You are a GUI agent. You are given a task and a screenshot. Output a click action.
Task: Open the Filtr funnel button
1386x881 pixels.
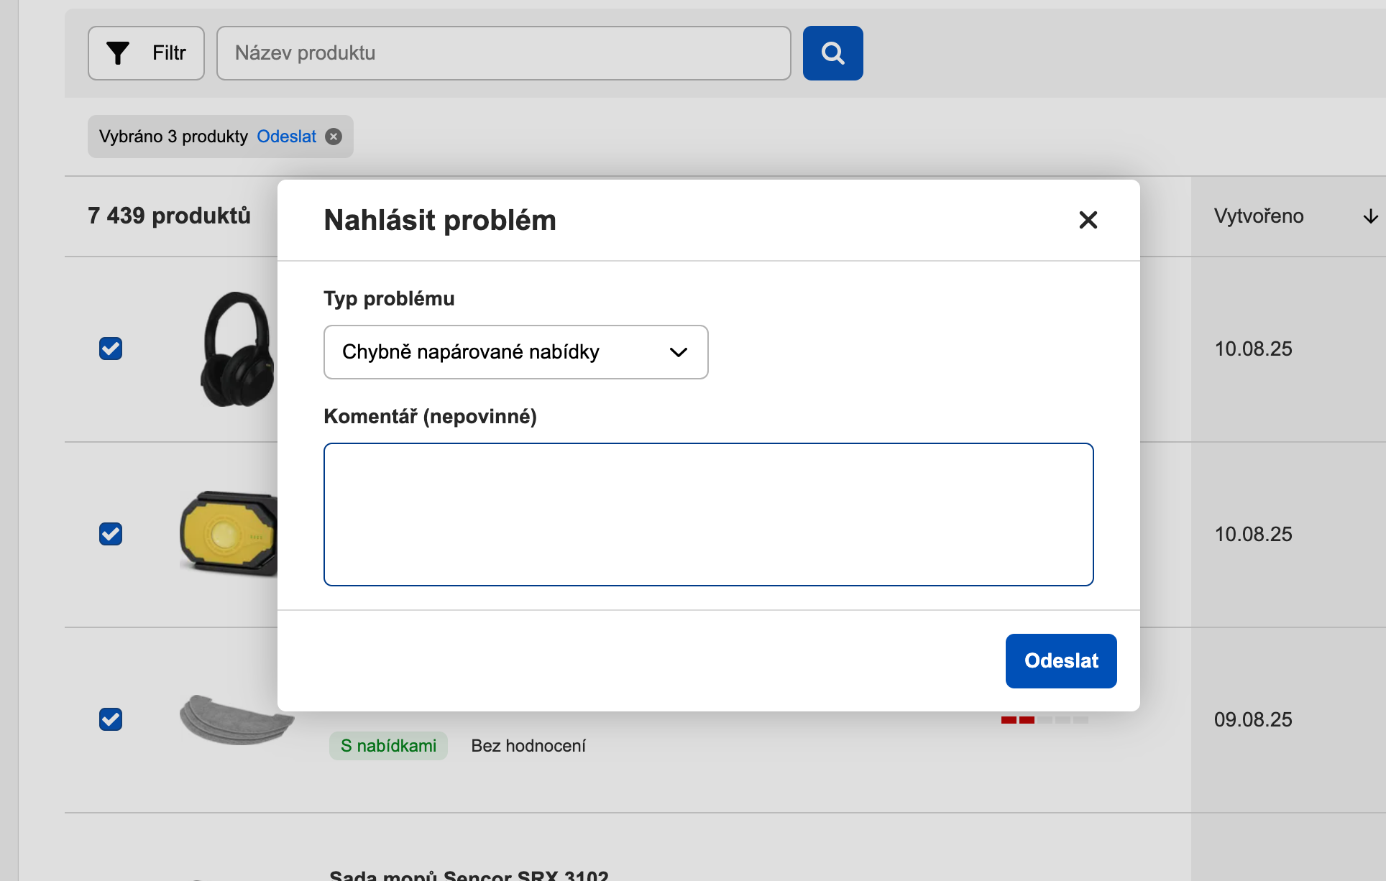tap(146, 53)
